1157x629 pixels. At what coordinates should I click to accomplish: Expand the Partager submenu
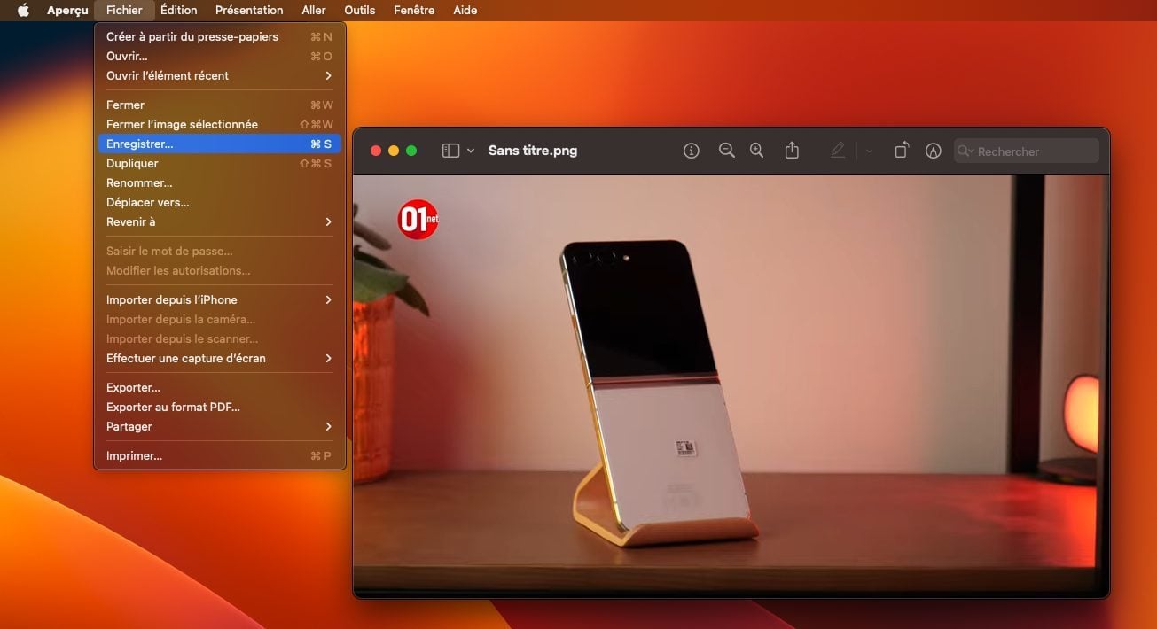coord(220,426)
